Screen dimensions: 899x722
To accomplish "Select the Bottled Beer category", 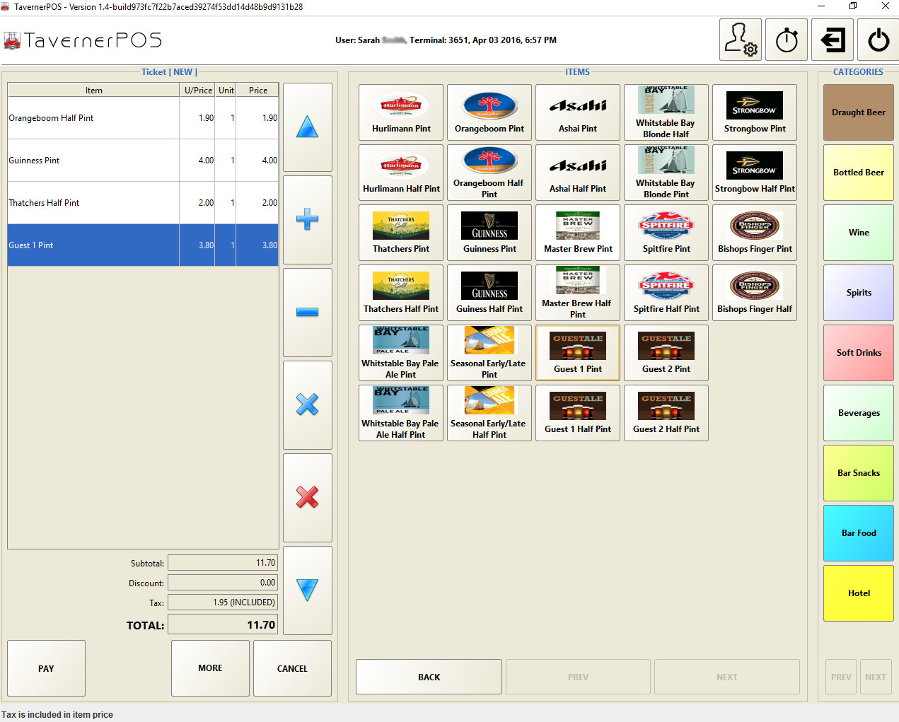I will pyautogui.click(x=859, y=173).
